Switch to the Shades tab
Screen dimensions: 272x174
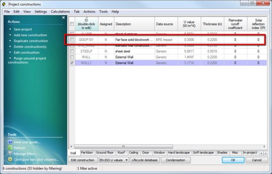tap(222, 153)
